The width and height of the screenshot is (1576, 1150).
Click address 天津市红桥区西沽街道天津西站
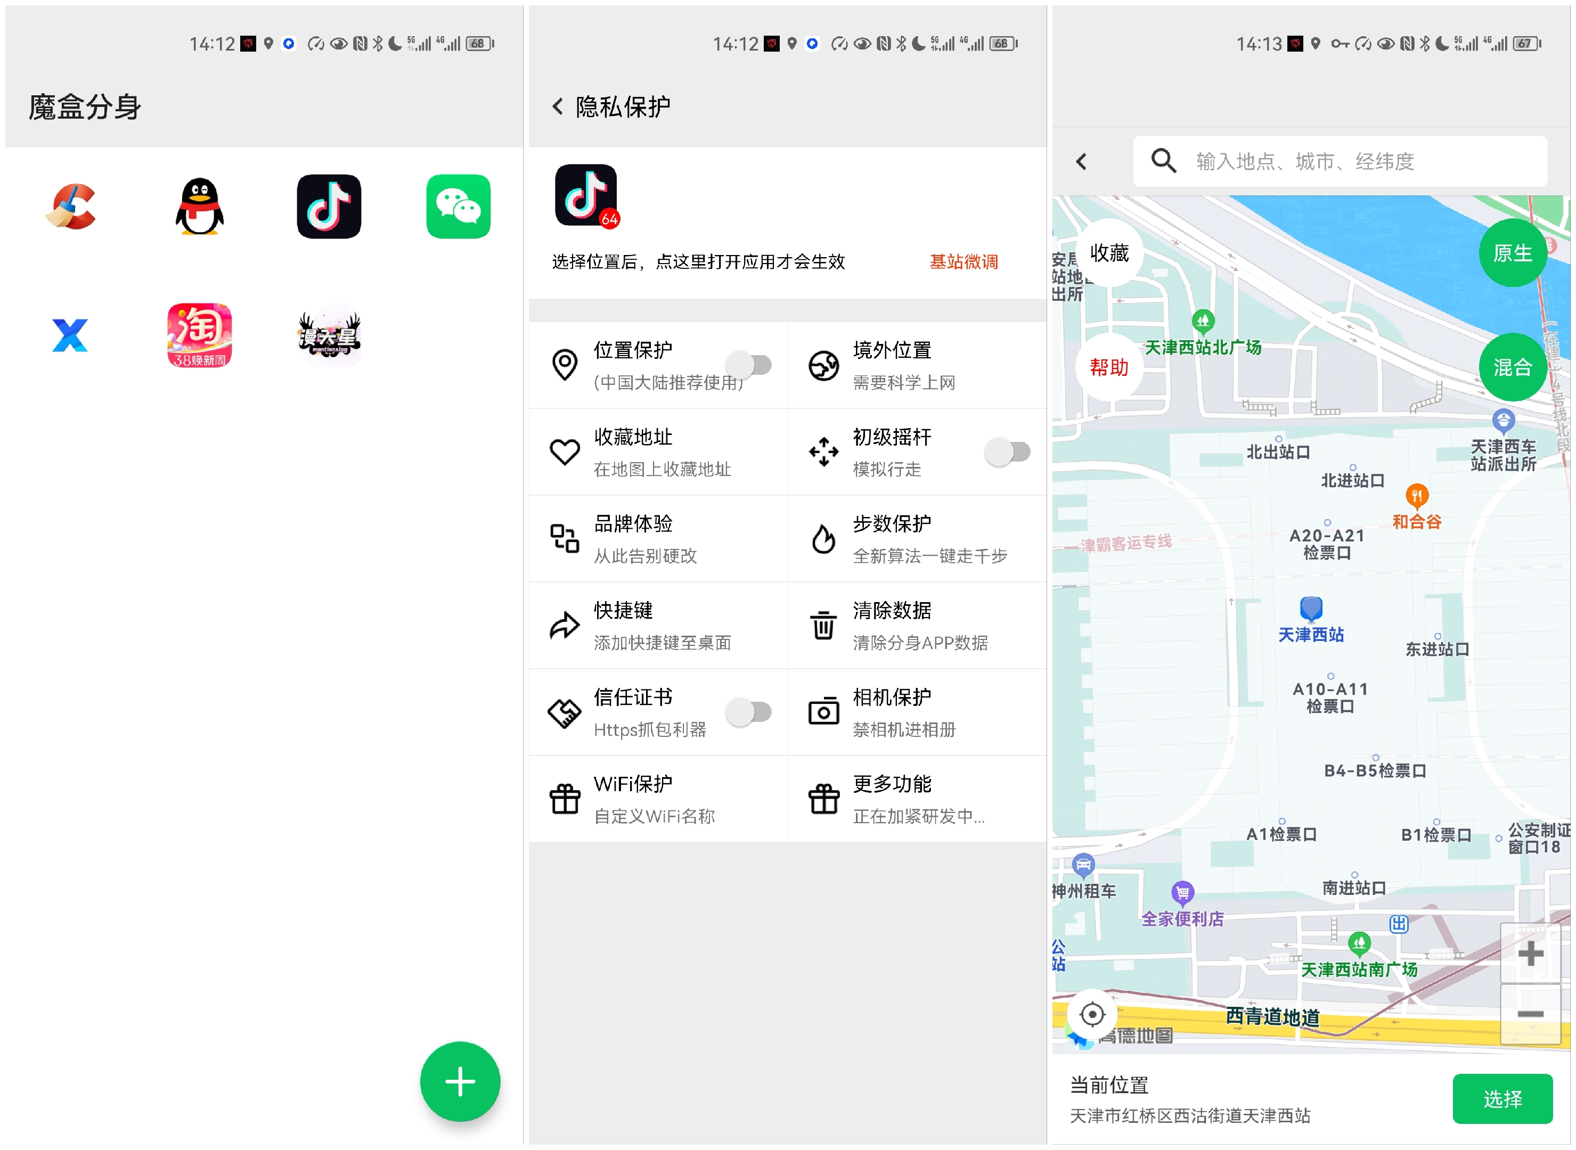(x=1190, y=1116)
